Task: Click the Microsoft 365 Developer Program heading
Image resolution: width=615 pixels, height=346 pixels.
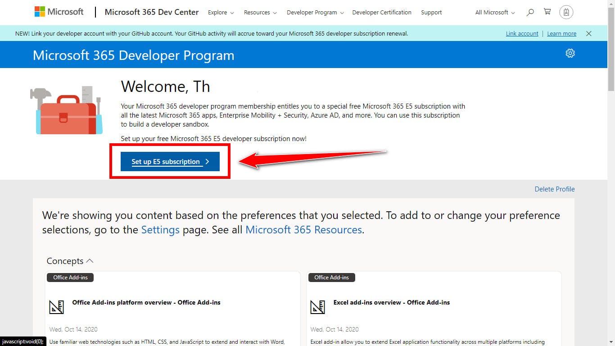Action: (133, 55)
